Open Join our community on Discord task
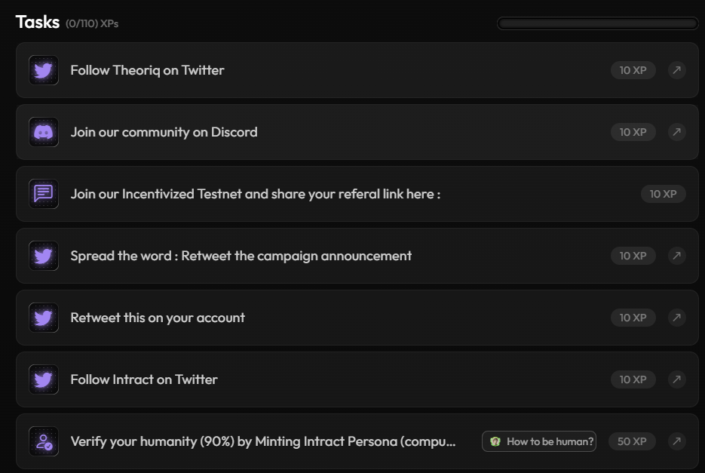Viewport: 705px width, 473px height. [x=164, y=132]
